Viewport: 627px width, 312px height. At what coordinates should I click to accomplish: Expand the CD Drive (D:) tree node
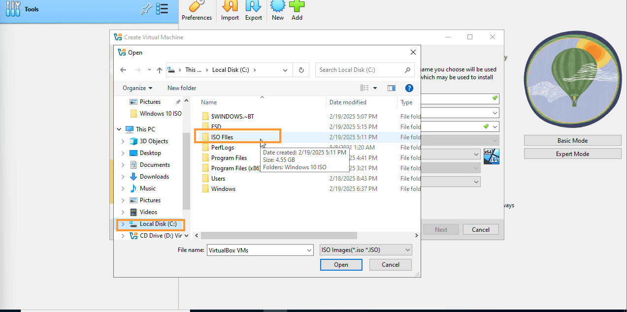123,236
